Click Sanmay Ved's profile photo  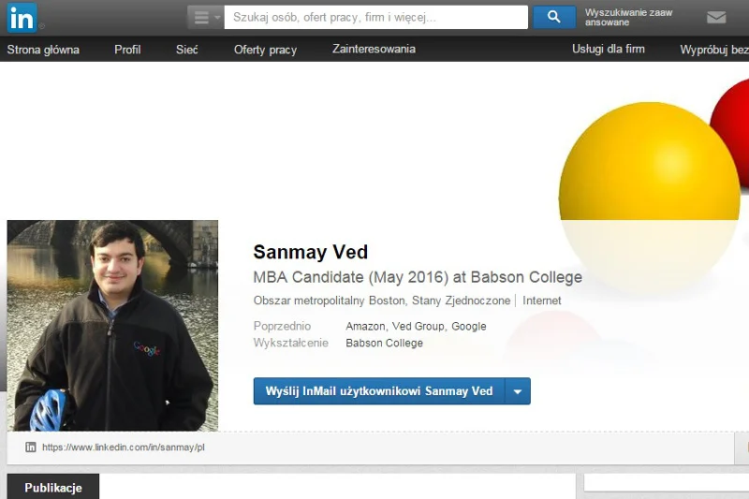(x=112, y=326)
